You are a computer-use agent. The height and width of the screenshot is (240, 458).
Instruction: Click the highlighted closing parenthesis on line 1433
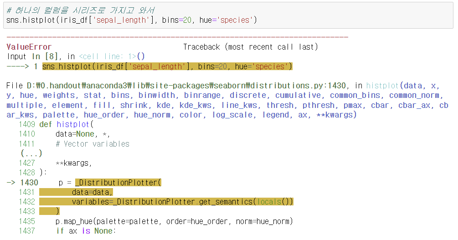point(57,211)
